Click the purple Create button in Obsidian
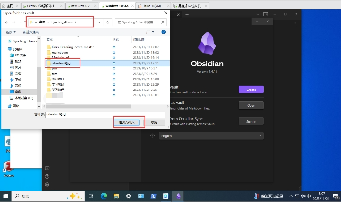This screenshot has height=202, width=341. pyautogui.click(x=251, y=90)
